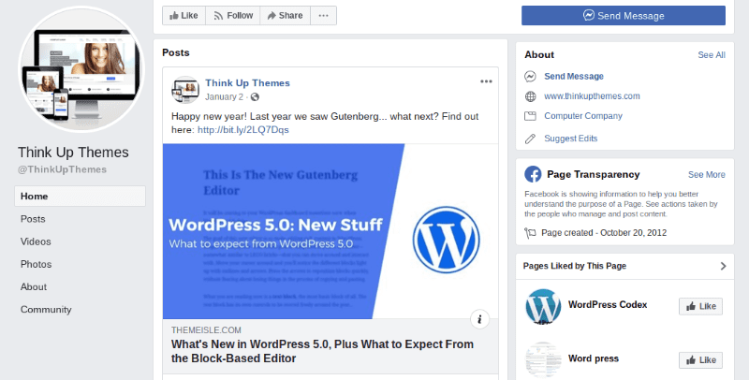This screenshot has width=749, height=380.
Task: Click the Send Message link in About
Action: (x=574, y=77)
